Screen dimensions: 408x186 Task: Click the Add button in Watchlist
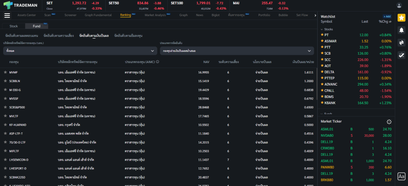387,17
